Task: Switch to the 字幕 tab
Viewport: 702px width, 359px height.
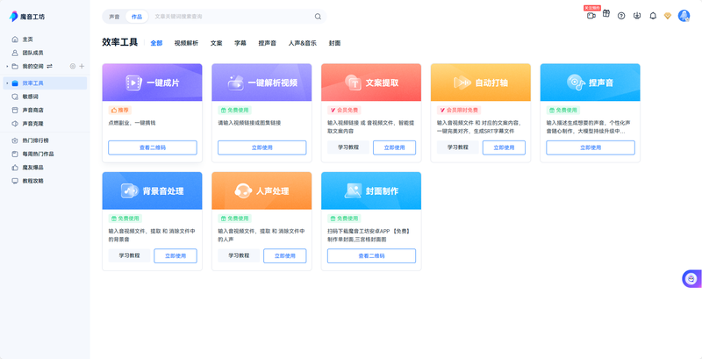Action: tap(240, 43)
